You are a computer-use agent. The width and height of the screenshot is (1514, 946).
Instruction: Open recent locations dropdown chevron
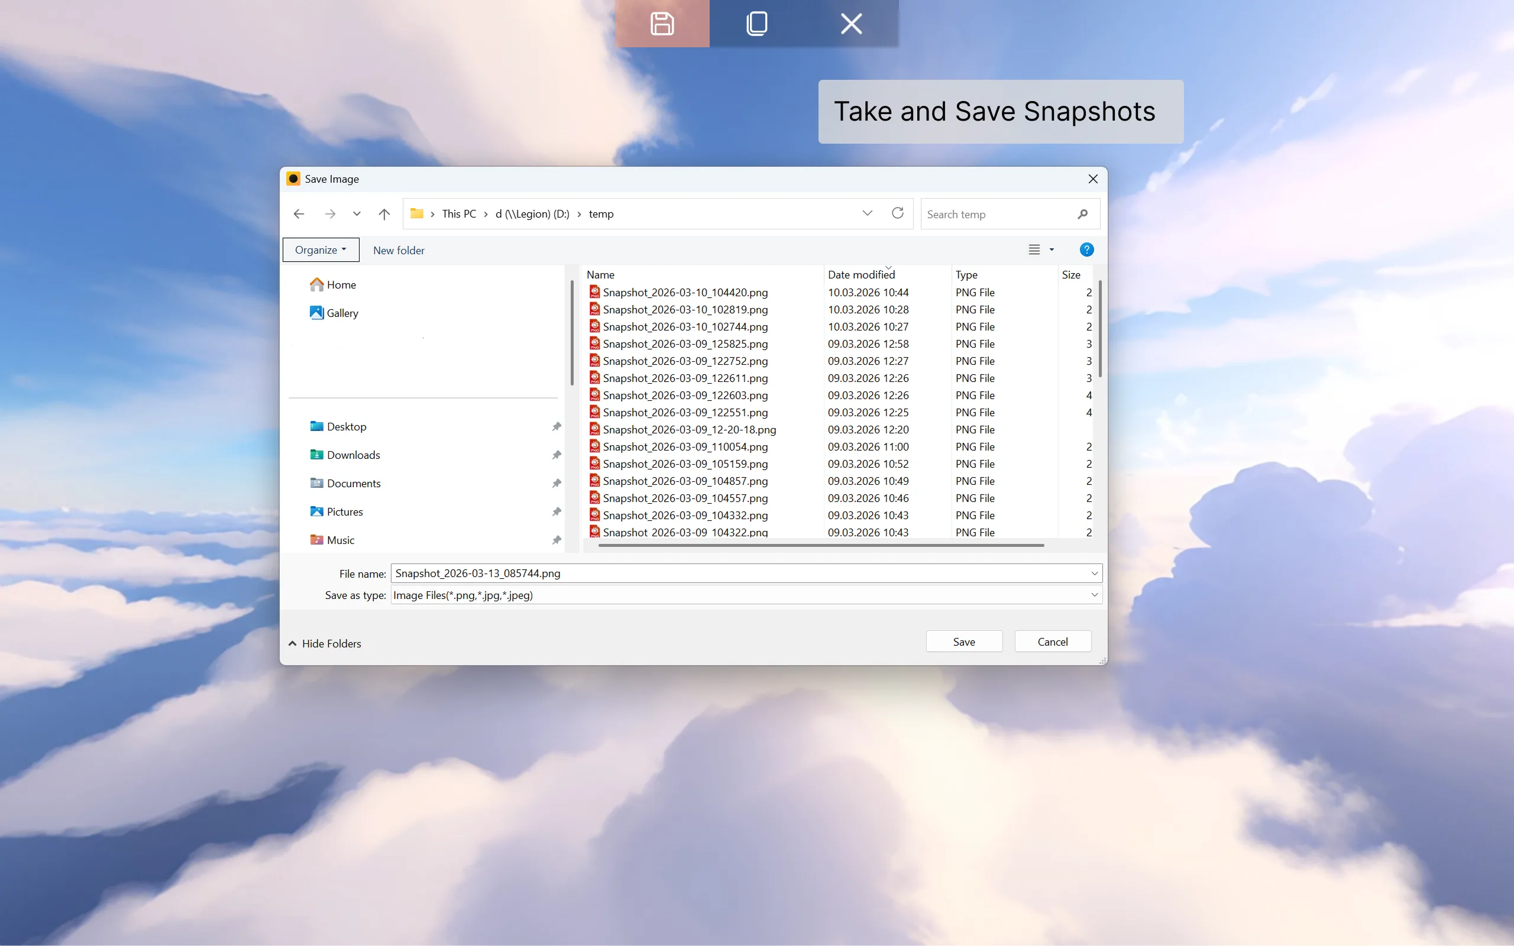(x=357, y=214)
